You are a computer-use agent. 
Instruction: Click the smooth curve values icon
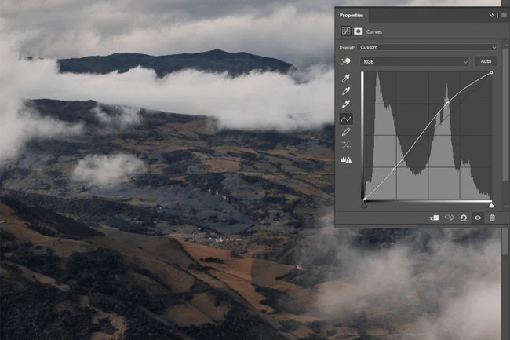(345, 145)
